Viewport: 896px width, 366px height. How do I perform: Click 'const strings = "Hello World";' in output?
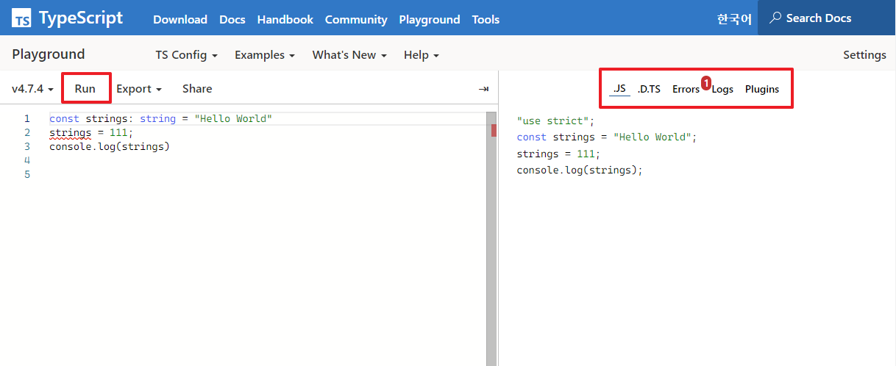606,137
